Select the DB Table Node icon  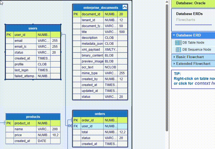pos(178,43)
